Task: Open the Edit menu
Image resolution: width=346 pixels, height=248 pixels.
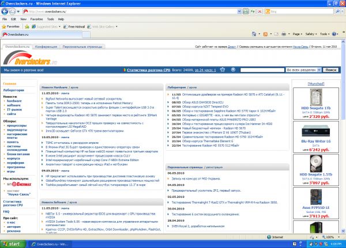Action: click(x=13, y=19)
